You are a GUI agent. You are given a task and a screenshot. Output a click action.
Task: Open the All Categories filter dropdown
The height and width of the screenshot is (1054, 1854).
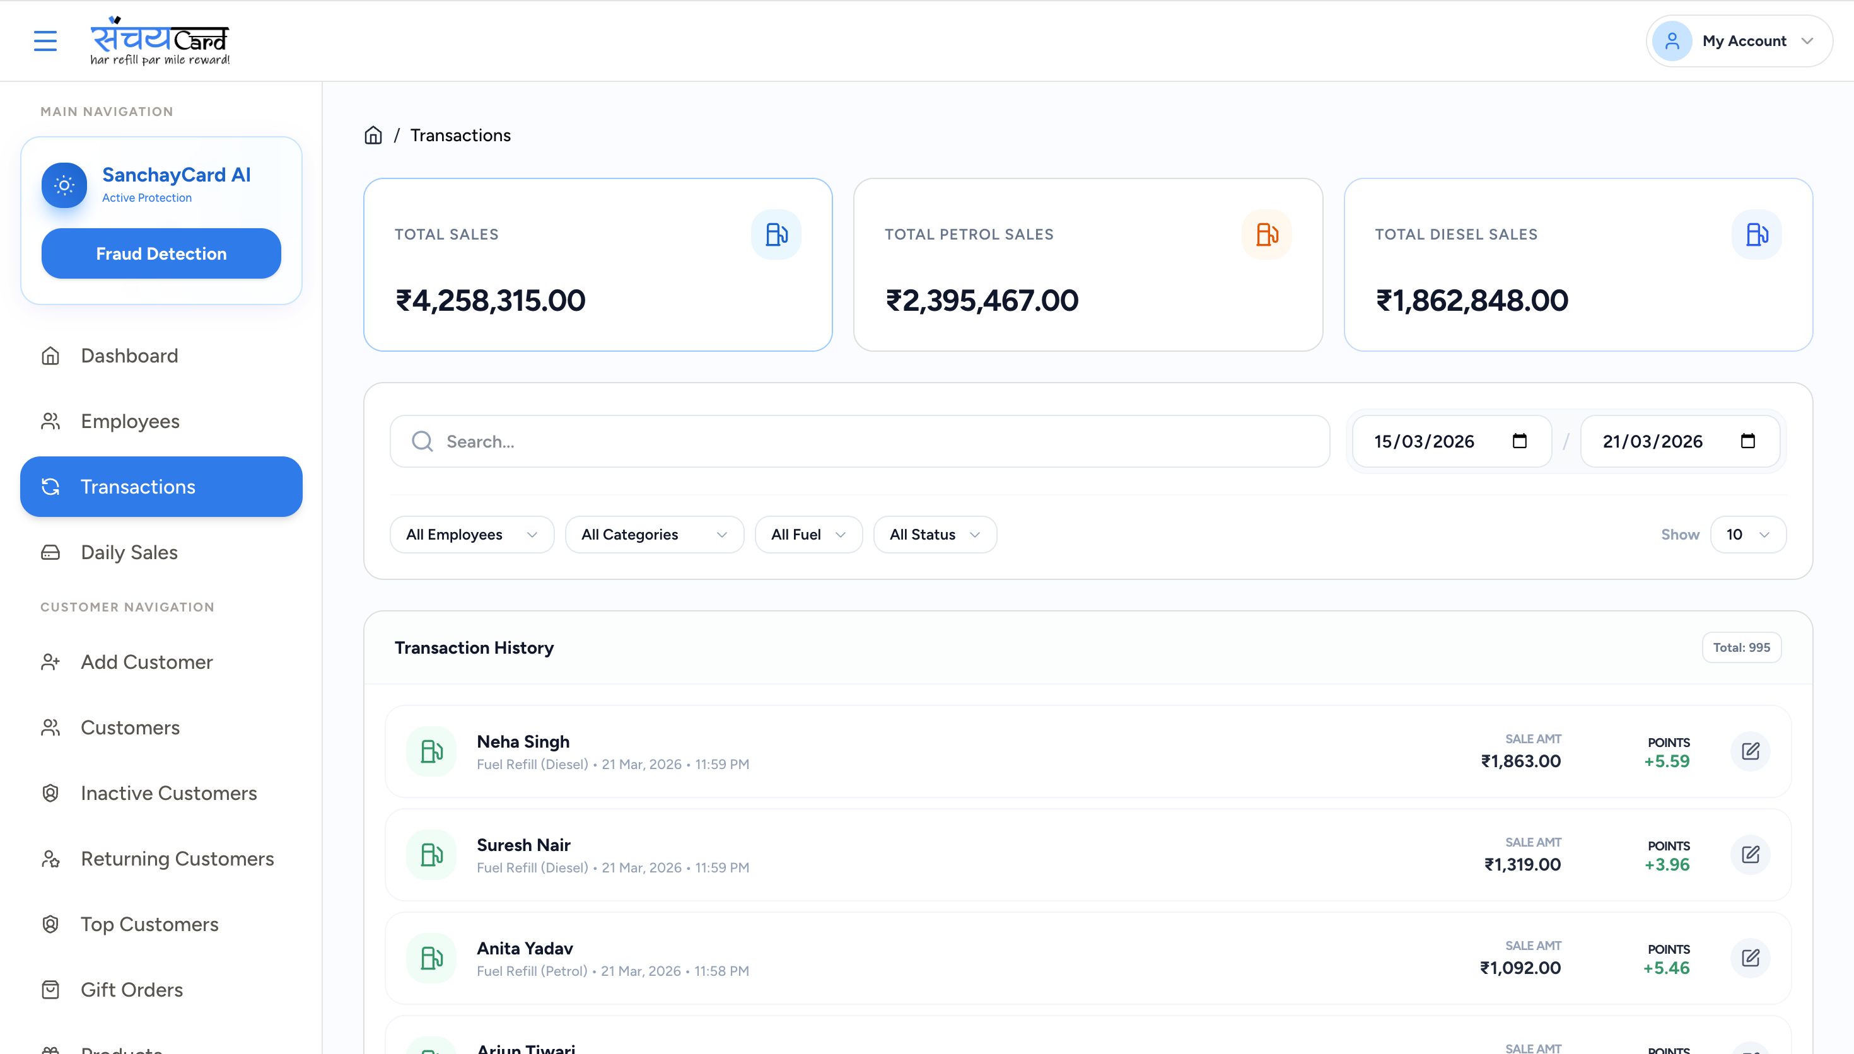pyautogui.click(x=655, y=535)
